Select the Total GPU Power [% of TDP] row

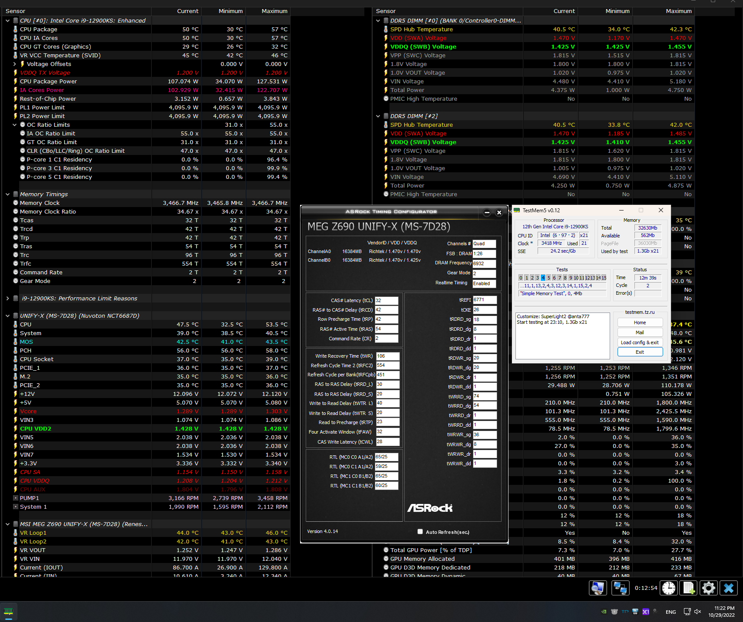pyautogui.click(x=534, y=550)
